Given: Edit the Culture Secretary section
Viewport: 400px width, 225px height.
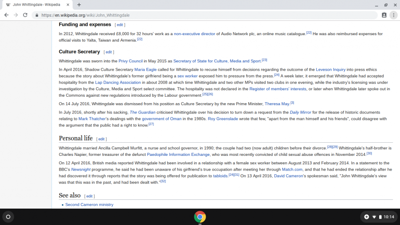Looking at the screenshot, I should pyautogui.click(x=109, y=52).
